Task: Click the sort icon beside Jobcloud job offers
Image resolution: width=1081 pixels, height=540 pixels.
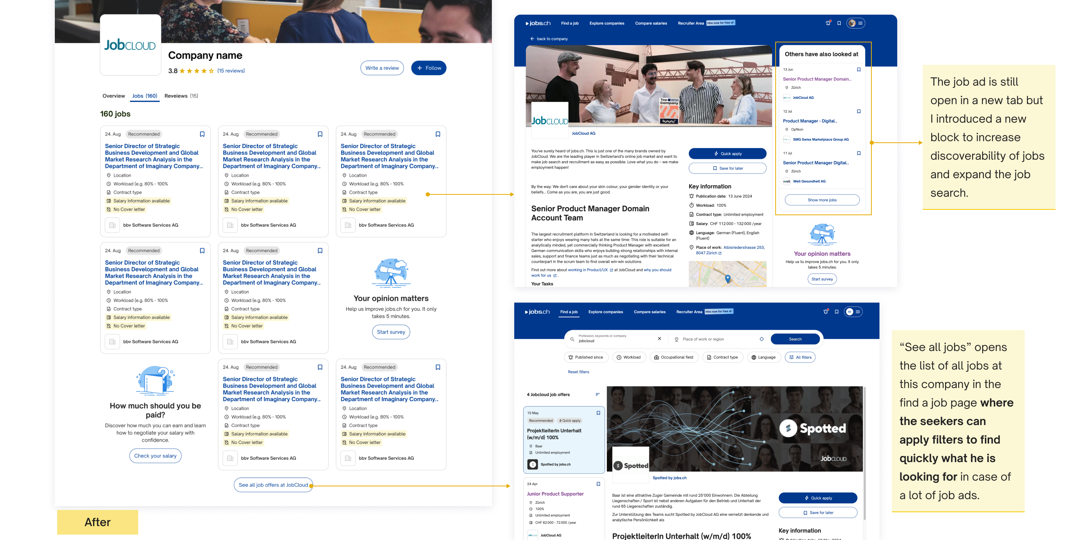Action: (x=597, y=395)
